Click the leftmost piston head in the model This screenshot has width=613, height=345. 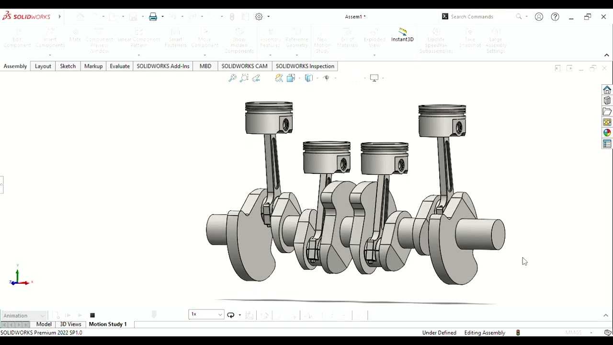(269, 117)
